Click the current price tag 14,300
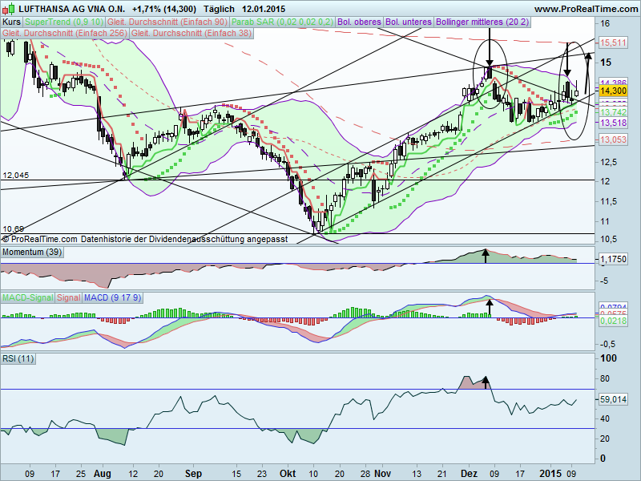This screenshot has height=481, width=641. tap(613, 91)
